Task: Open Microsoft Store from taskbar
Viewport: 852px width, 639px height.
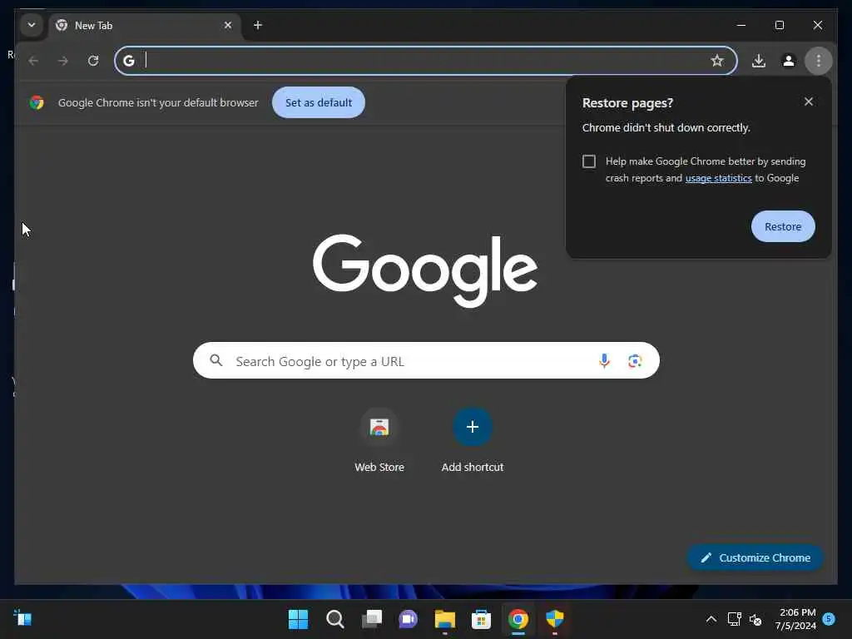Action: [x=481, y=619]
